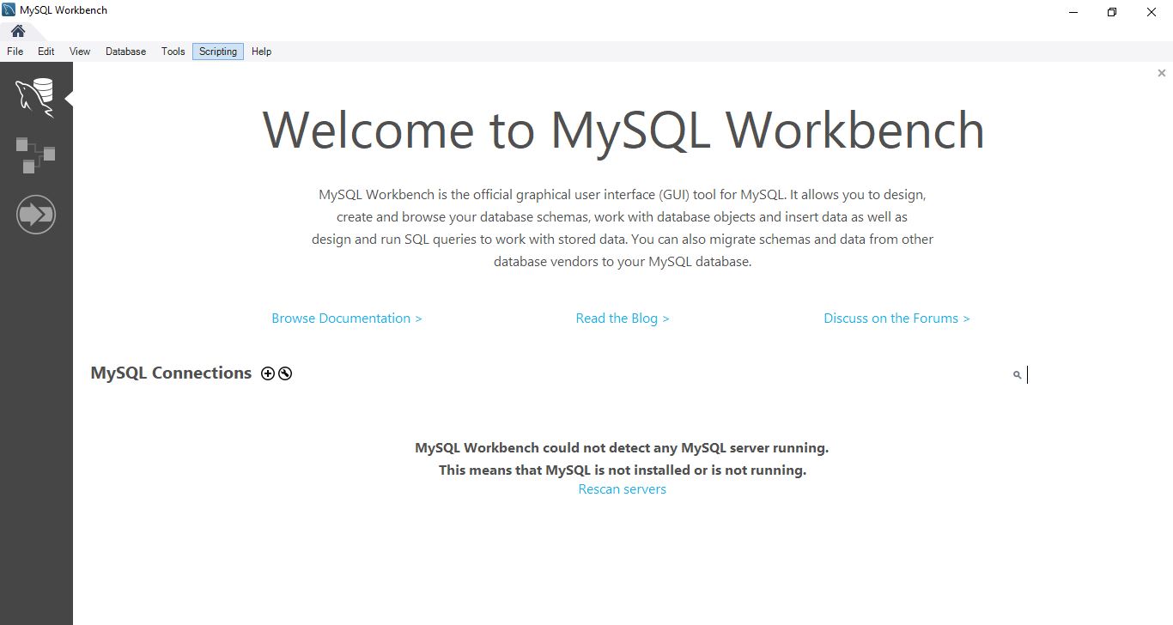Open the Migration wizard sidebar icon
This screenshot has height=625, width=1173.
point(36,214)
